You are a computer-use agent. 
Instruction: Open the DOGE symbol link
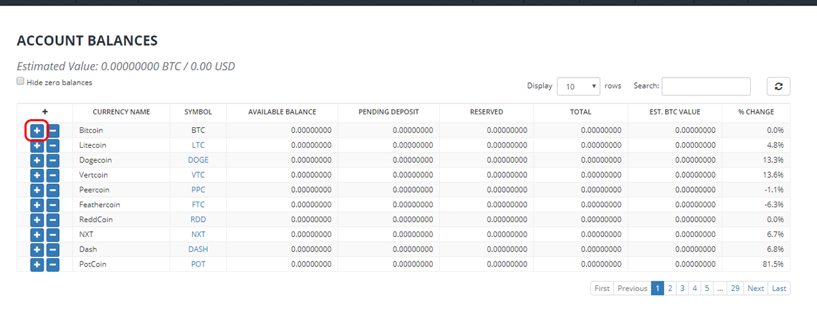198,160
